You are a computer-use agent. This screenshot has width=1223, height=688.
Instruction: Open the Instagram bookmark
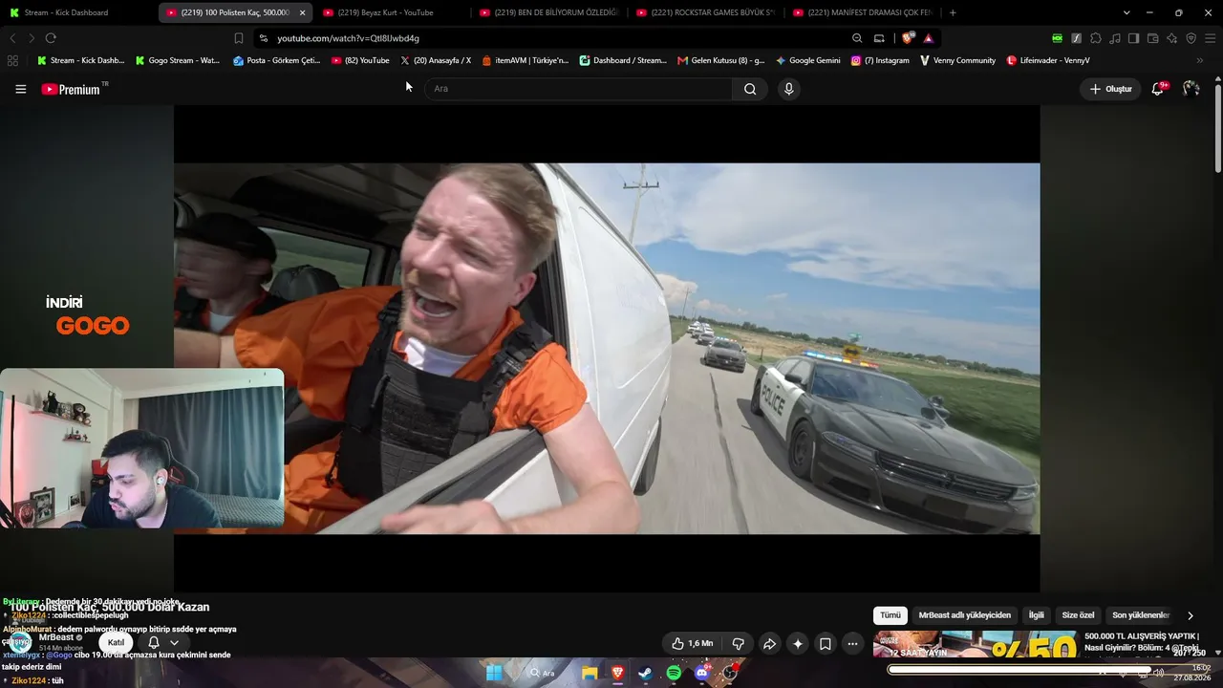(x=880, y=60)
